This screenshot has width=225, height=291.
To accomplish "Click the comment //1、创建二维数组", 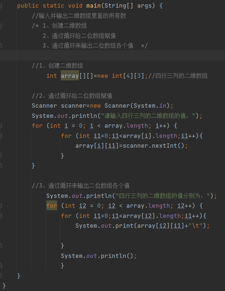I will [58, 65].
